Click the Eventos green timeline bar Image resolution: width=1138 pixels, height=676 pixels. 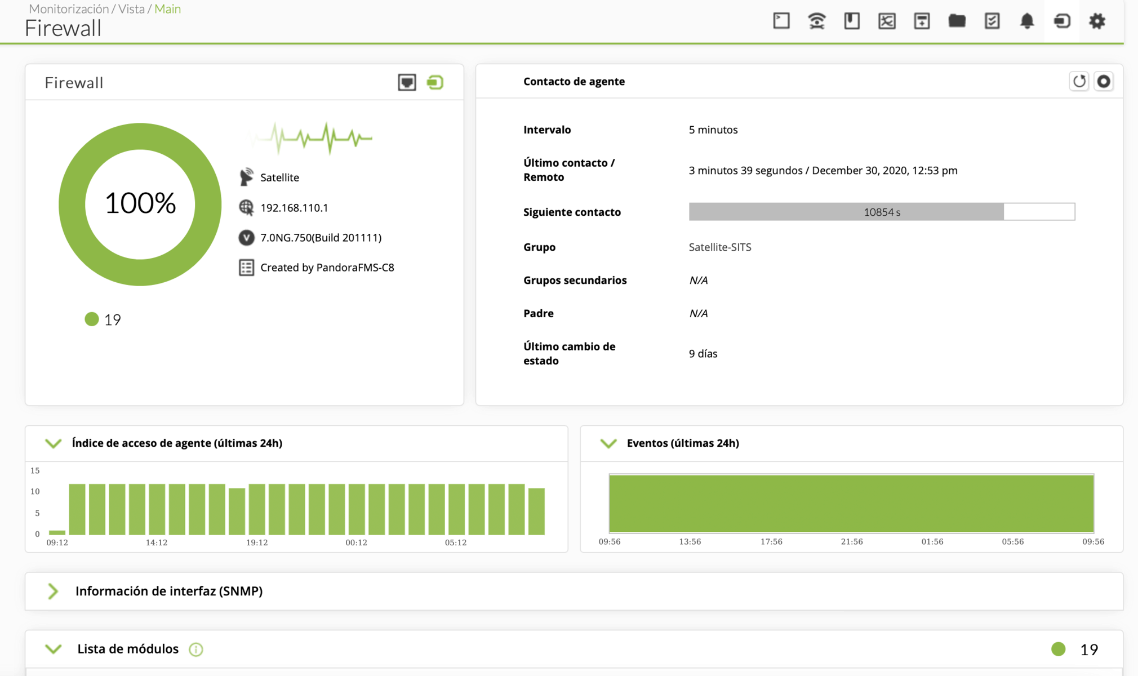click(851, 503)
